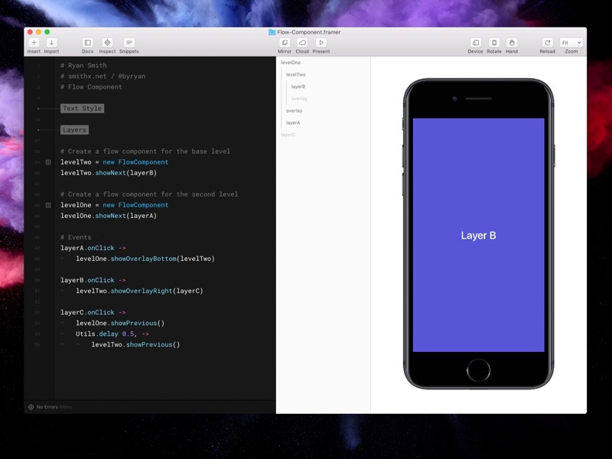Reload the prototype preview

pos(547,43)
